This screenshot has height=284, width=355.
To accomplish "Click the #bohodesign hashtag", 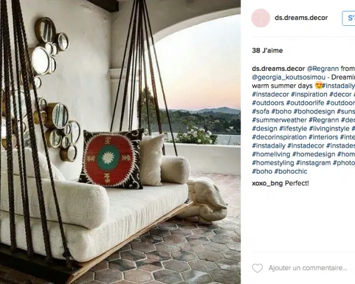I will point(314,112).
